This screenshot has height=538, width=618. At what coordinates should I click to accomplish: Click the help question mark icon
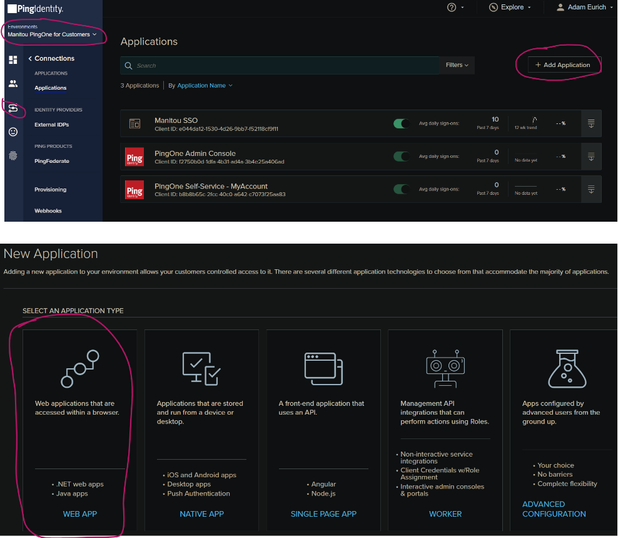[x=452, y=7]
